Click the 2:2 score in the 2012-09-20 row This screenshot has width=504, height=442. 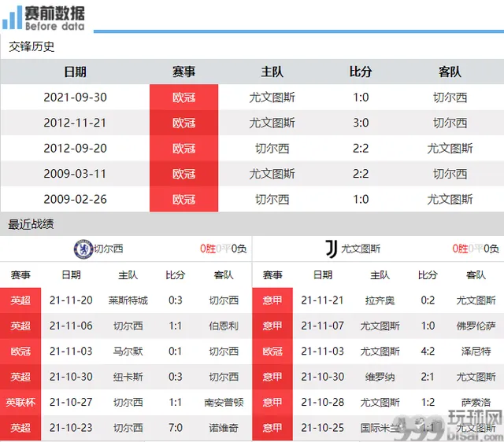point(361,149)
